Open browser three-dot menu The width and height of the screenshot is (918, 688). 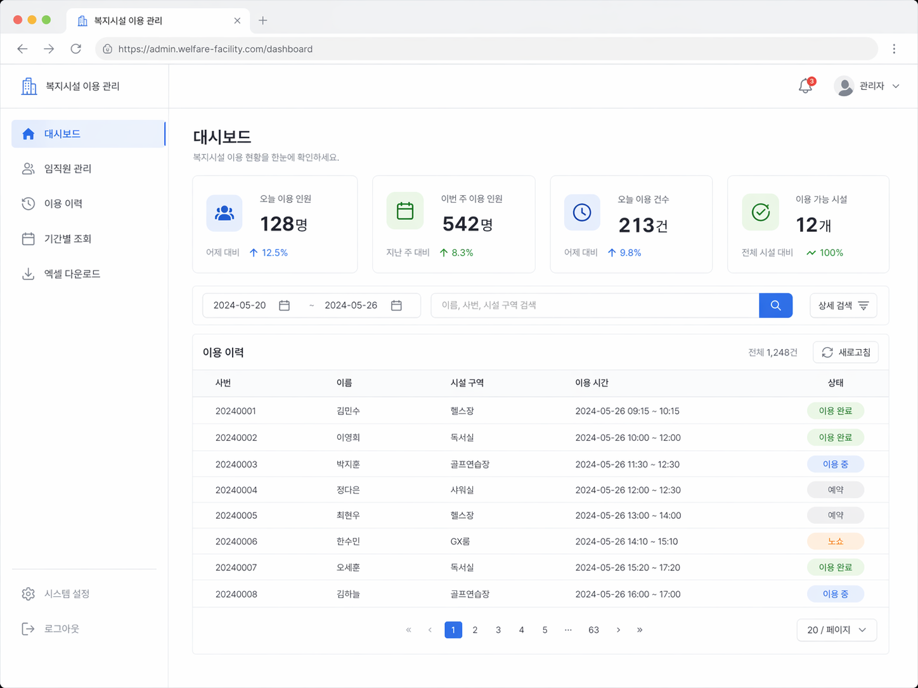(894, 49)
